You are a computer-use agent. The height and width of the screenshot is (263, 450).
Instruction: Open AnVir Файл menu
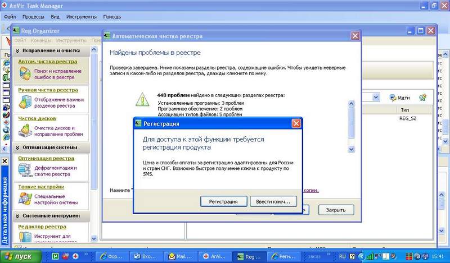(x=10, y=17)
